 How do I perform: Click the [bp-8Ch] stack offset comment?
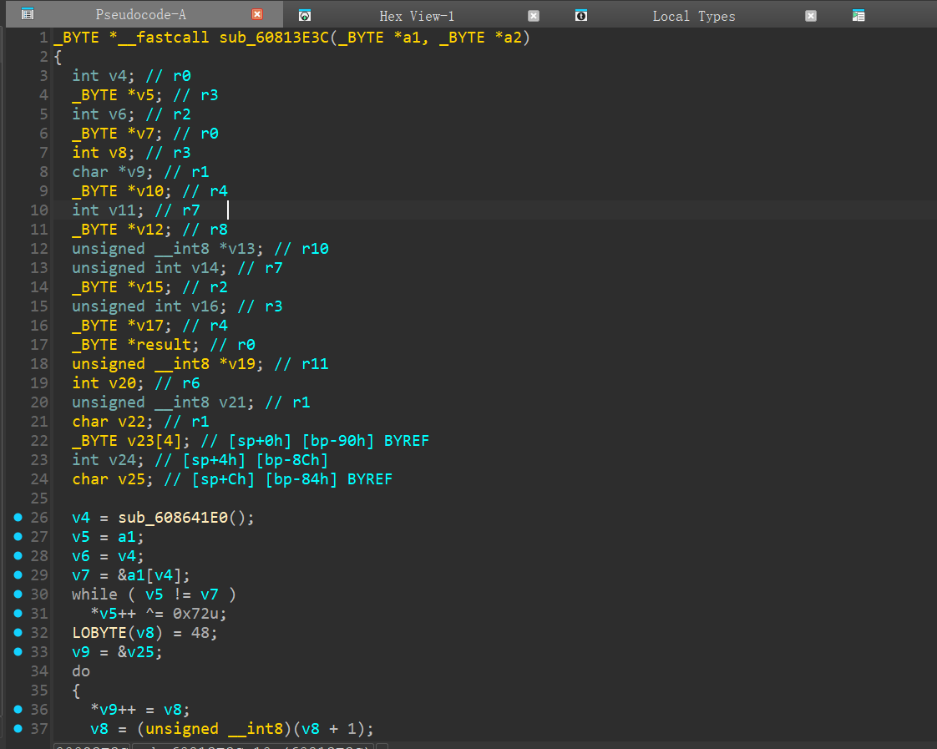tap(292, 460)
